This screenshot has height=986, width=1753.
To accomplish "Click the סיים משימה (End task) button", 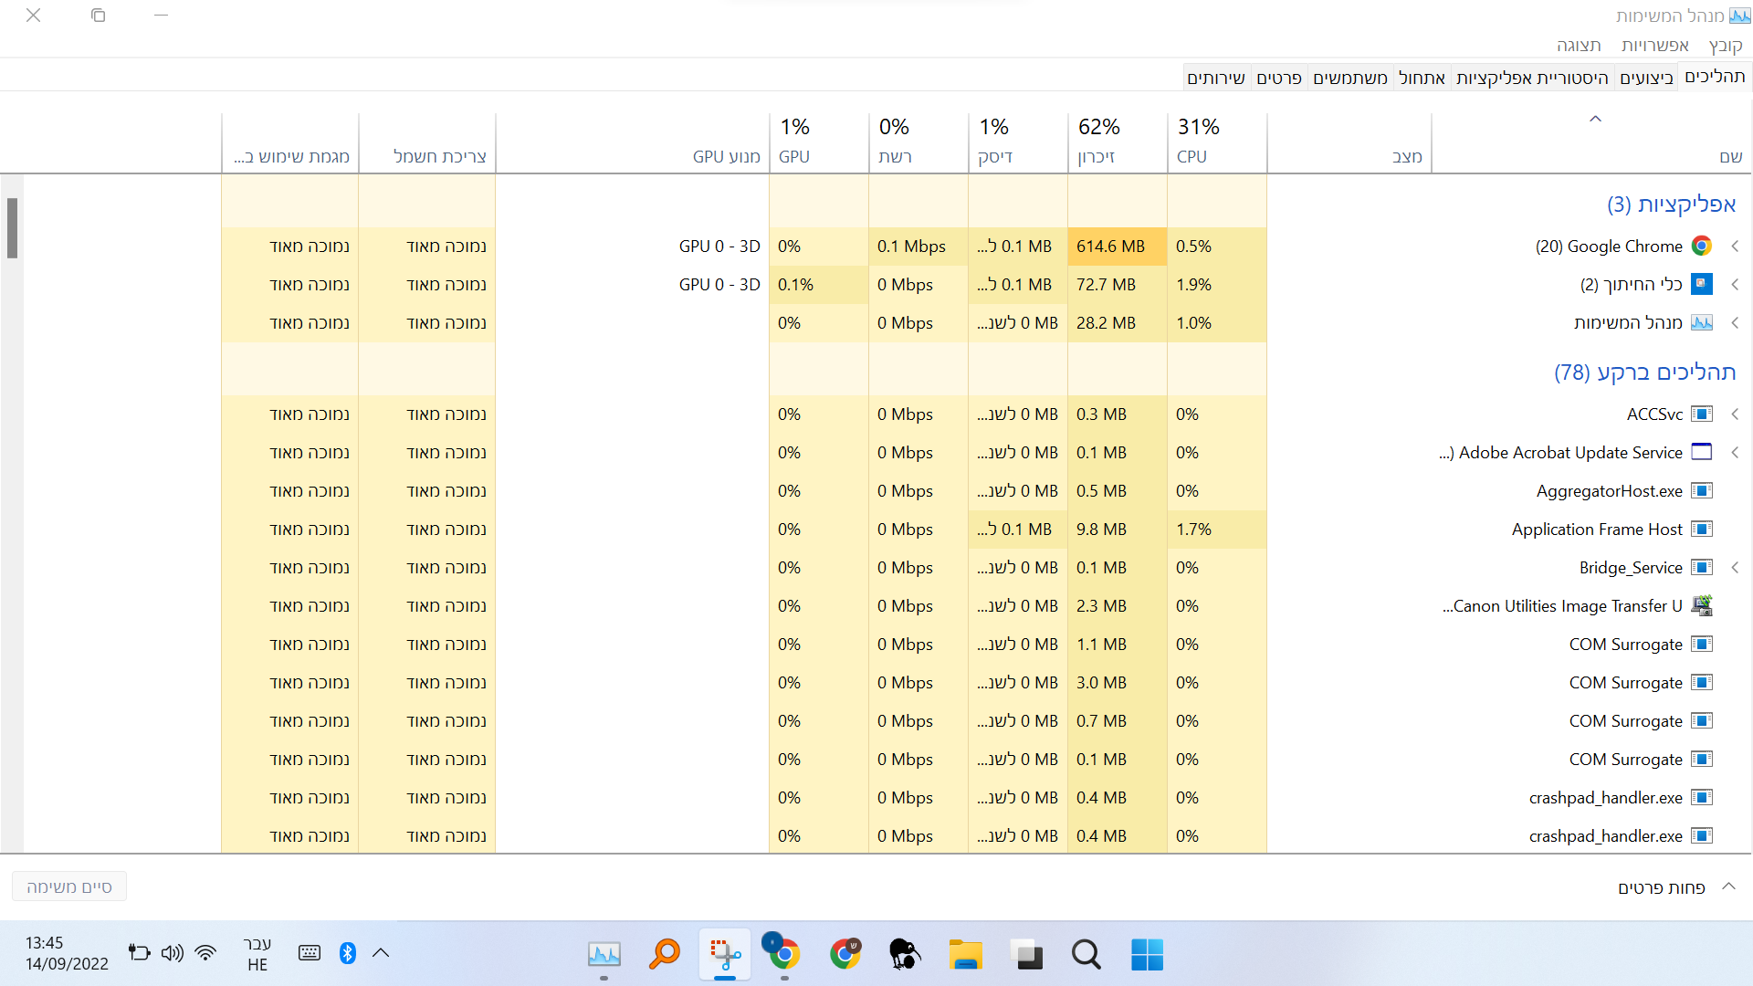I will tap(69, 886).
